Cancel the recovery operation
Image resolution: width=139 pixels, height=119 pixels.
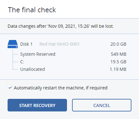(x=102, y=105)
